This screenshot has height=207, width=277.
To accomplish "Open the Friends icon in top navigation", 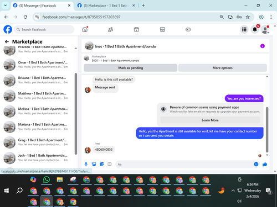I will pos(110,29).
